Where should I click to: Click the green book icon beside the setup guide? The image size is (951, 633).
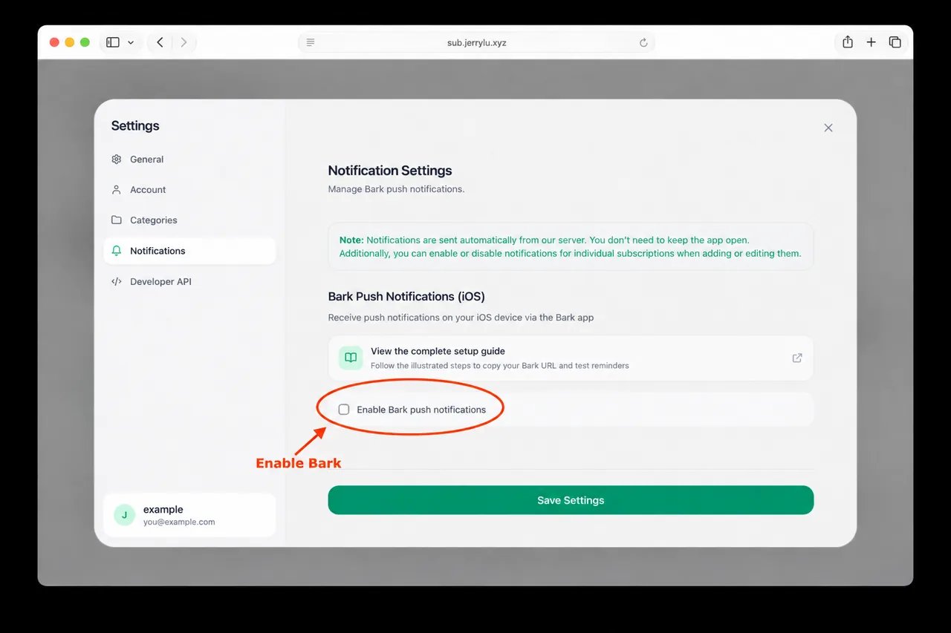coord(351,358)
